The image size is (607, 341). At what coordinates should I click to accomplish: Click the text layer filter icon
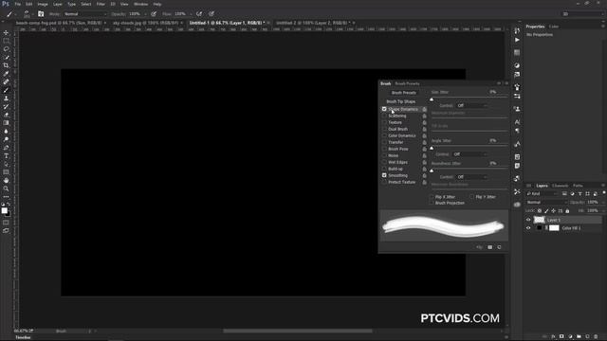point(579,193)
